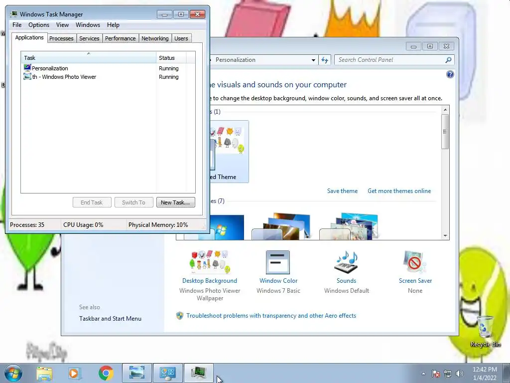Launch Windows Media Player from the taskbar
The image size is (510, 383).
[x=74, y=373]
